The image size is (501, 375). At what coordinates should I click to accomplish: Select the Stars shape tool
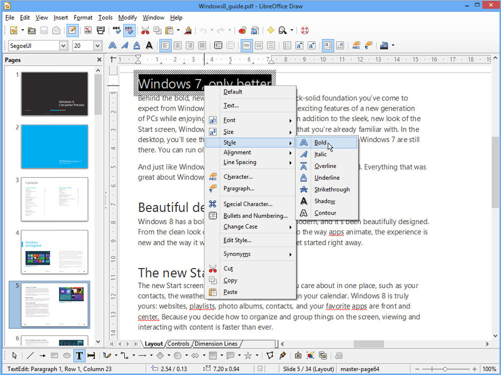tap(247, 355)
